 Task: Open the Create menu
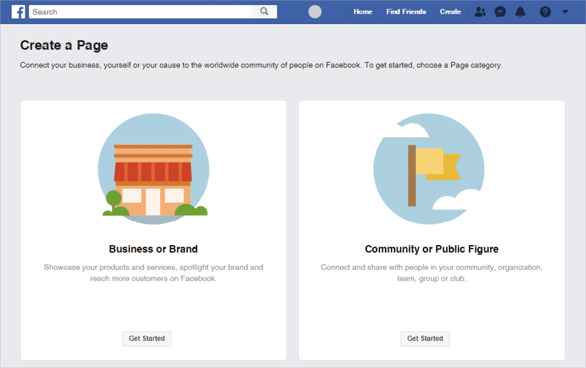tap(450, 12)
